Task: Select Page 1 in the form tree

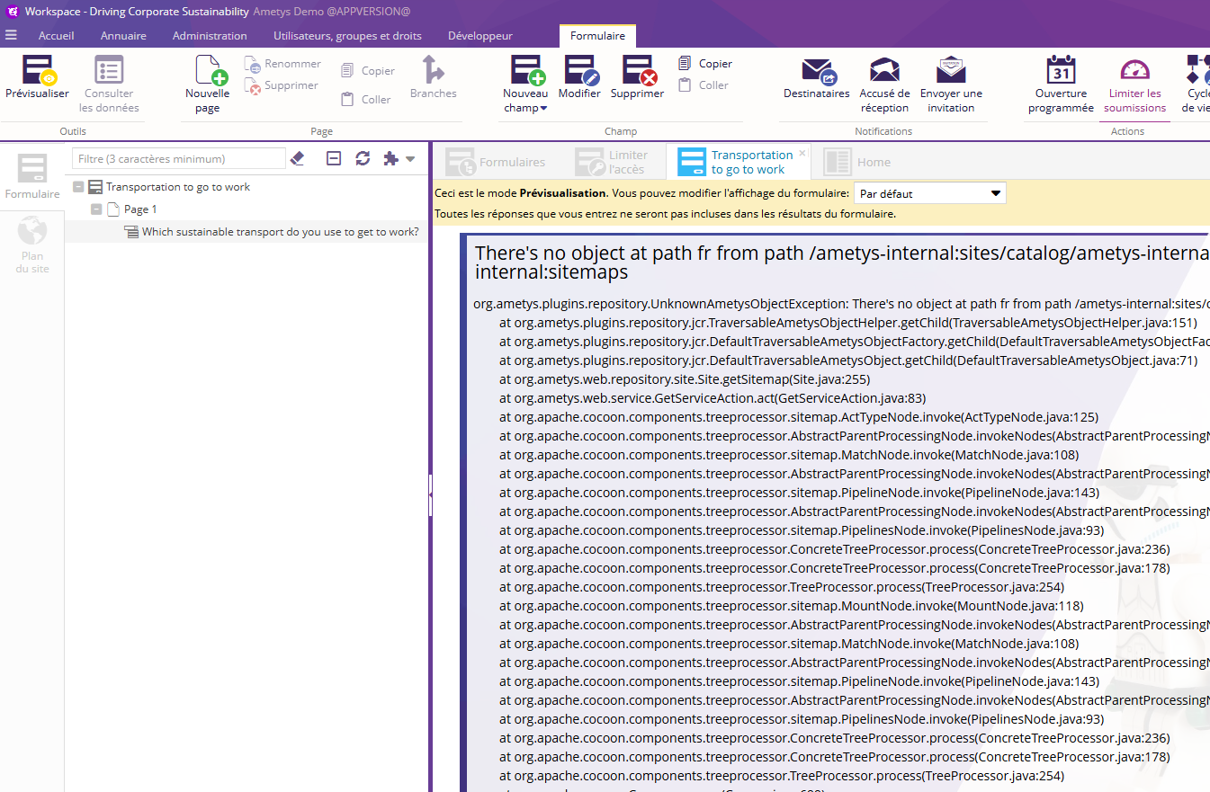Action: pyautogui.click(x=140, y=209)
